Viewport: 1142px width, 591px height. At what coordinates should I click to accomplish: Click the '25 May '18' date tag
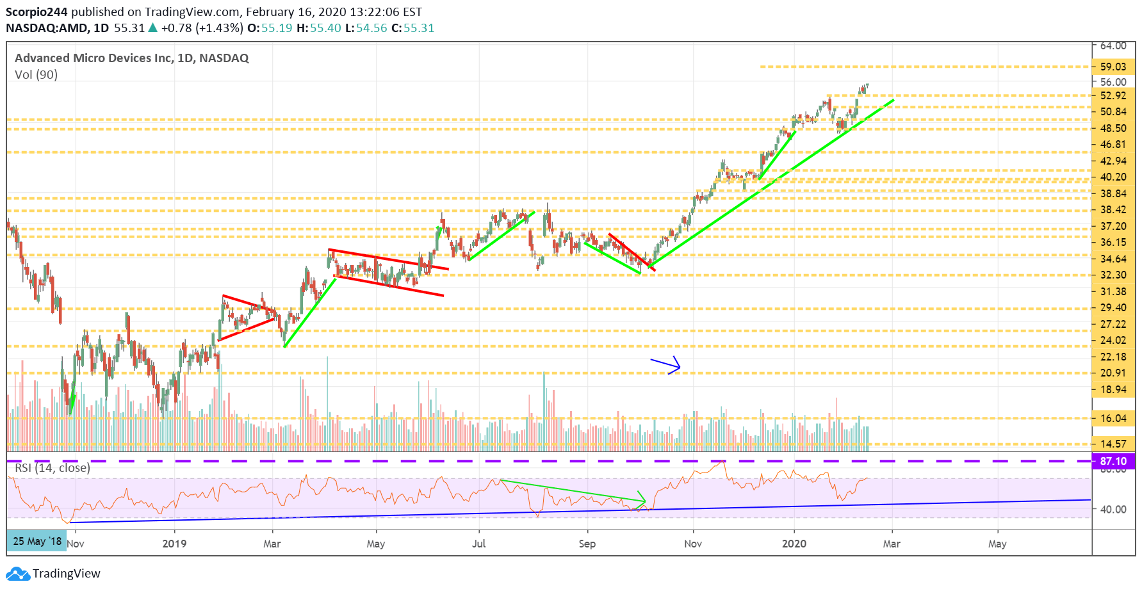click(37, 541)
